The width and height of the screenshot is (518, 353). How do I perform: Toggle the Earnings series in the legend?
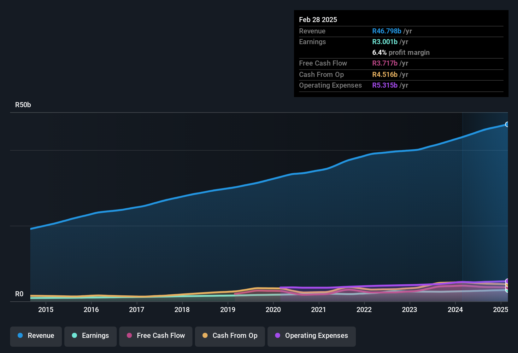[x=91, y=336]
